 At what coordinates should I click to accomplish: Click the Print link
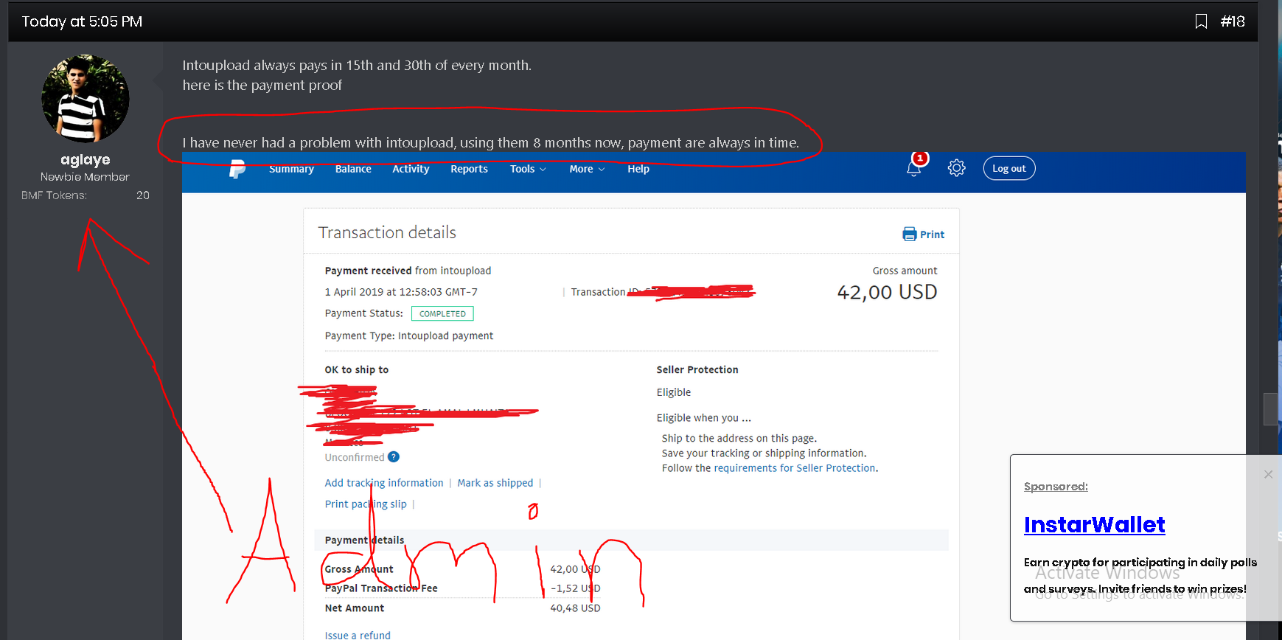coord(932,234)
